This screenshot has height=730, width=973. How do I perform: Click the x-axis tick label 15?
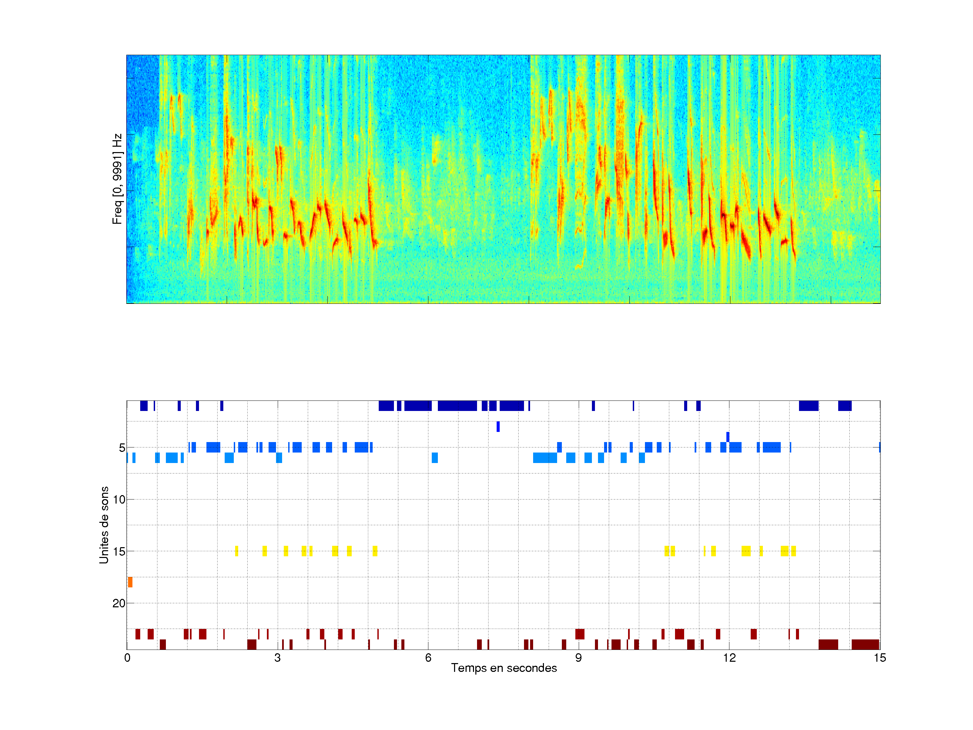(879, 658)
